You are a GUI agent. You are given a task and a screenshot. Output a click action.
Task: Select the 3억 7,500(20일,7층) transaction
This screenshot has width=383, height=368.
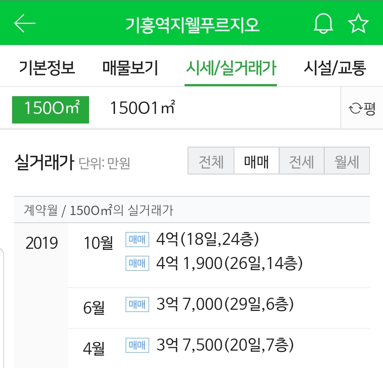tap(225, 345)
